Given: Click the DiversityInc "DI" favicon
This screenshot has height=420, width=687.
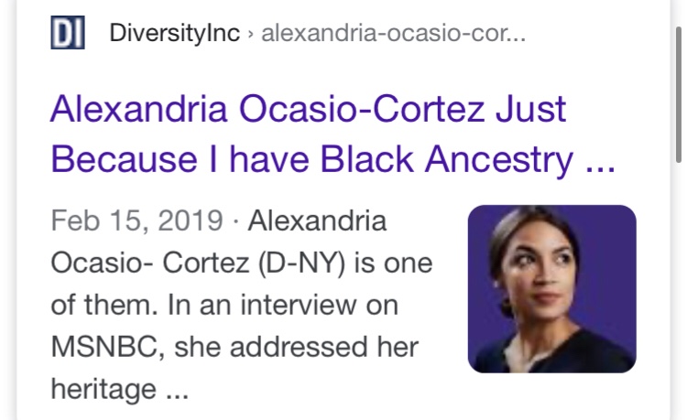Looking at the screenshot, I should [68, 35].
